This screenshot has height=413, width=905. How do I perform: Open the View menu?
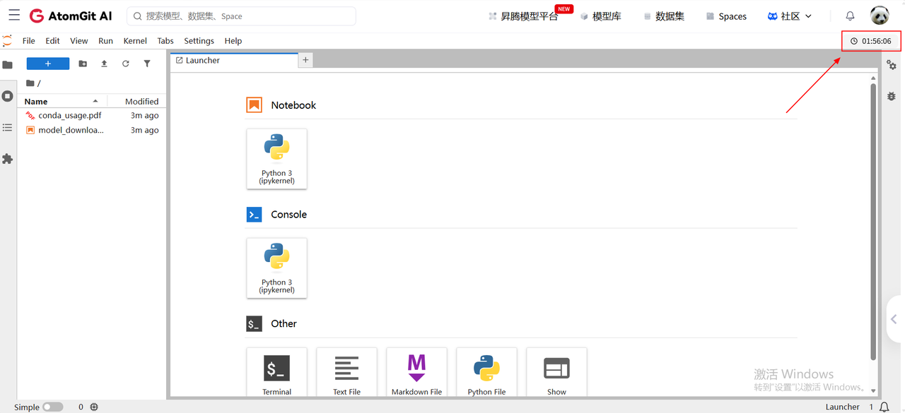79,41
